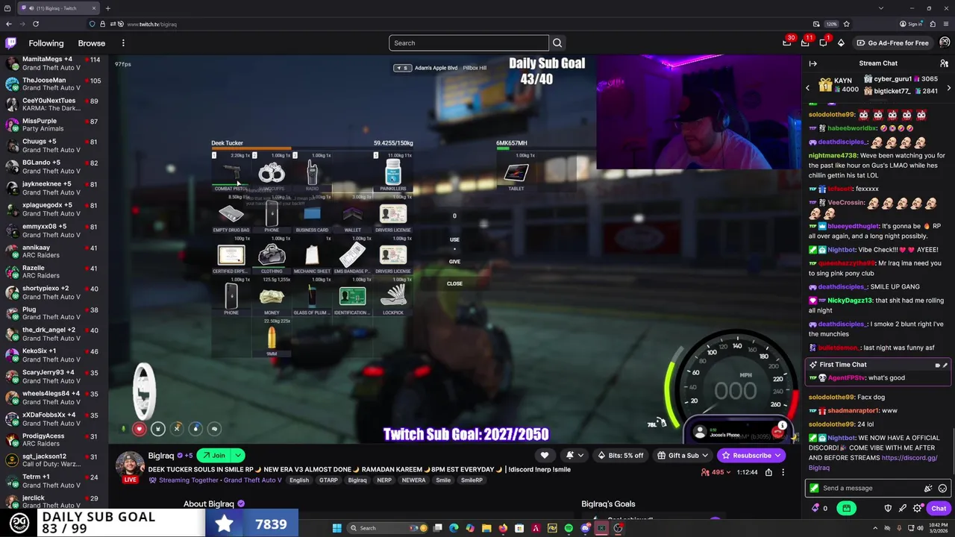
Task: Select the GTARP tag
Action: point(328,480)
